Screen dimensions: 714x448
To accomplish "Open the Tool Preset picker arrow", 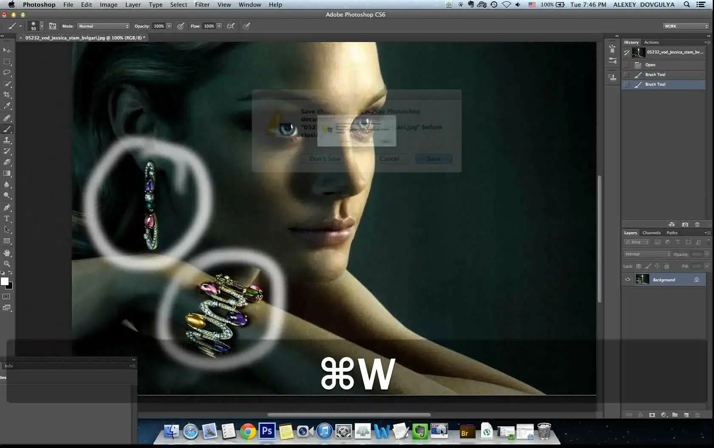I will click(x=20, y=26).
